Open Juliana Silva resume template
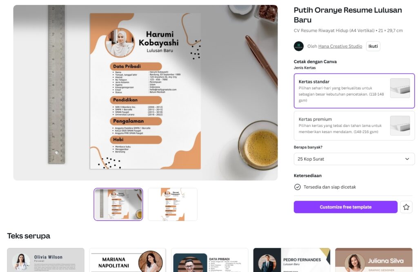The height and width of the screenshot is (272, 418). click(374, 260)
